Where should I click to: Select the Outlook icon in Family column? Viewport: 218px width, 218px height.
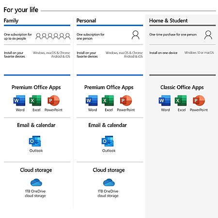click(x=35, y=141)
